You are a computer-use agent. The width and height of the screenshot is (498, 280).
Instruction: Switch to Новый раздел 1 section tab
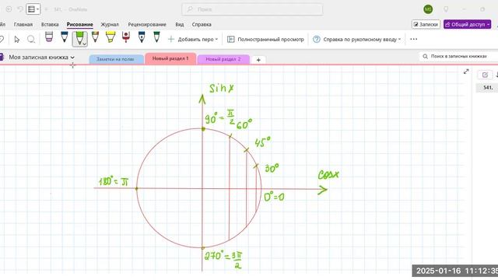tap(170, 58)
